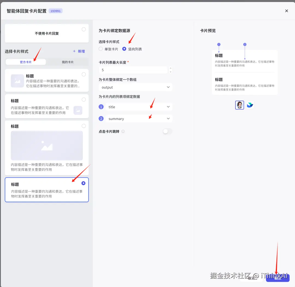
Task: Switch to the 我的卡片 tab
Action: (x=67, y=62)
